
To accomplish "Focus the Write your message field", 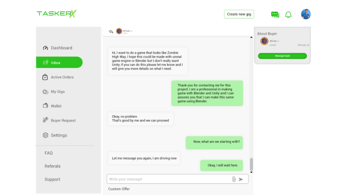I will (169, 179).
